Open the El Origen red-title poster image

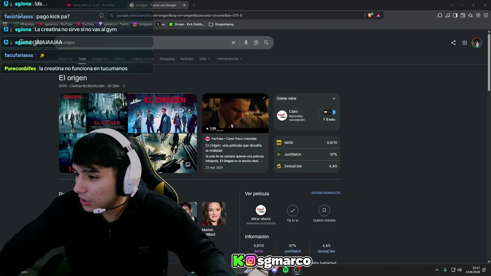click(x=162, y=113)
